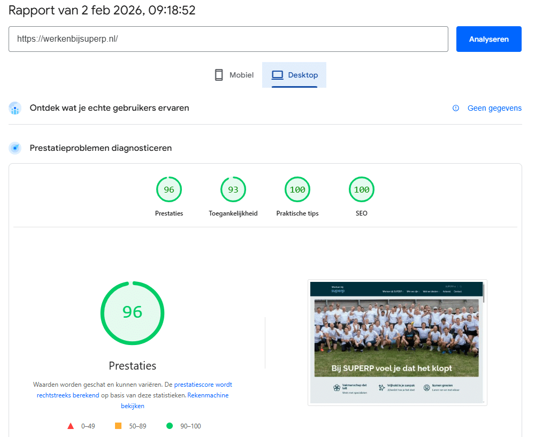Image resolution: width=535 pixels, height=437 pixels.
Task: Switch to the Mobiel tab
Action: point(233,75)
